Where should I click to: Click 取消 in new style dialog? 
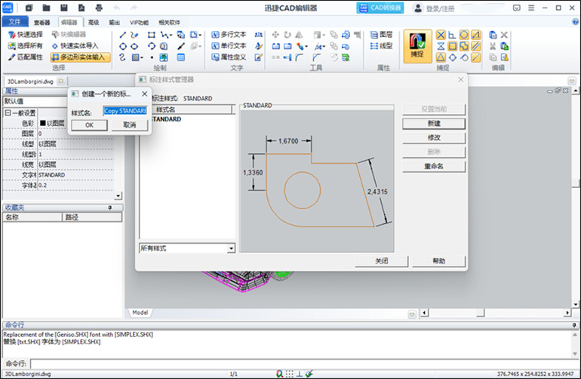pos(129,125)
